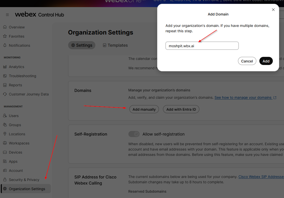Open the Cisco Webex SIP Addresses link
Screen dimensions: 284x198
coord(261,177)
